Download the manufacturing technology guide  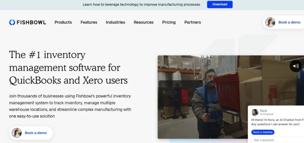coord(220,4)
